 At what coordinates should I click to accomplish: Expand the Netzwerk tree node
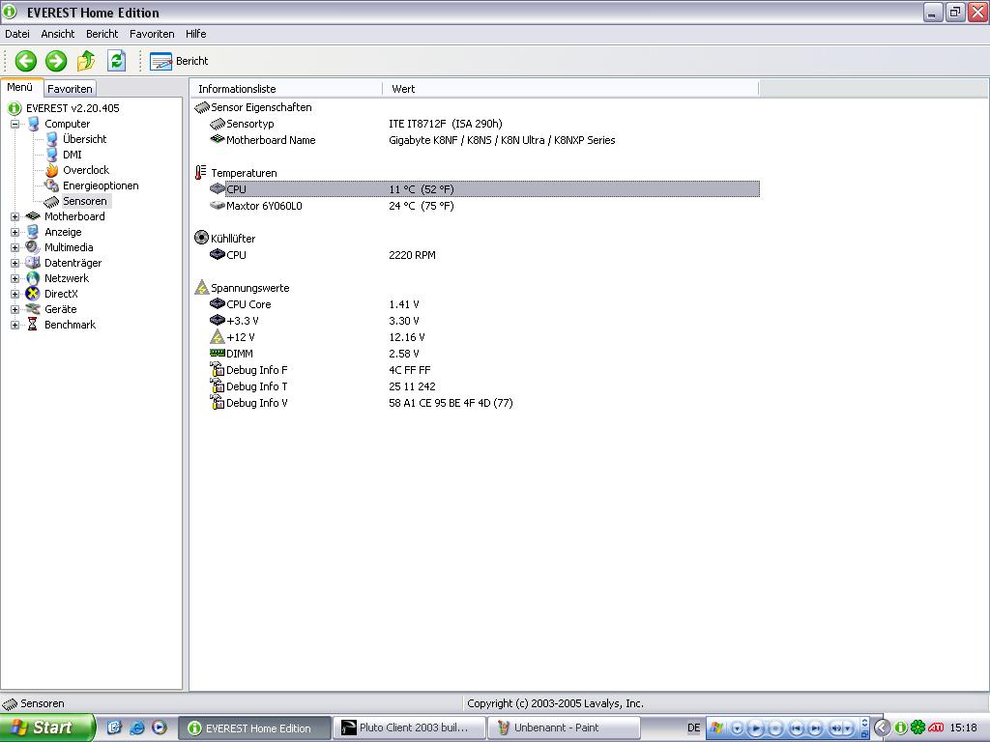15,278
